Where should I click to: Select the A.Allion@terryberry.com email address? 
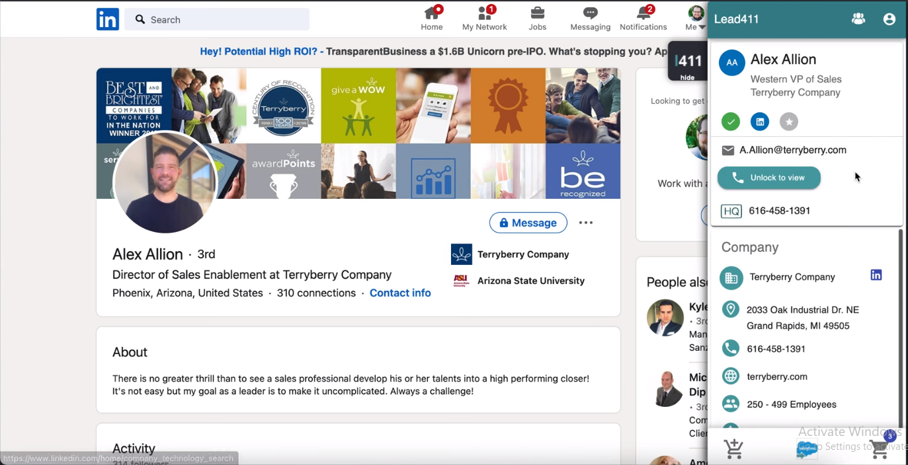coord(793,150)
